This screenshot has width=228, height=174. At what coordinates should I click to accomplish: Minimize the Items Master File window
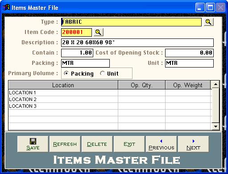click(x=200, y=8)
